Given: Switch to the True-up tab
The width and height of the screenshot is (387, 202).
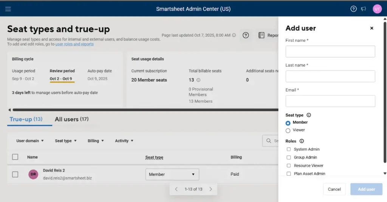Looking at the screenshot, I should coord(26,119).
